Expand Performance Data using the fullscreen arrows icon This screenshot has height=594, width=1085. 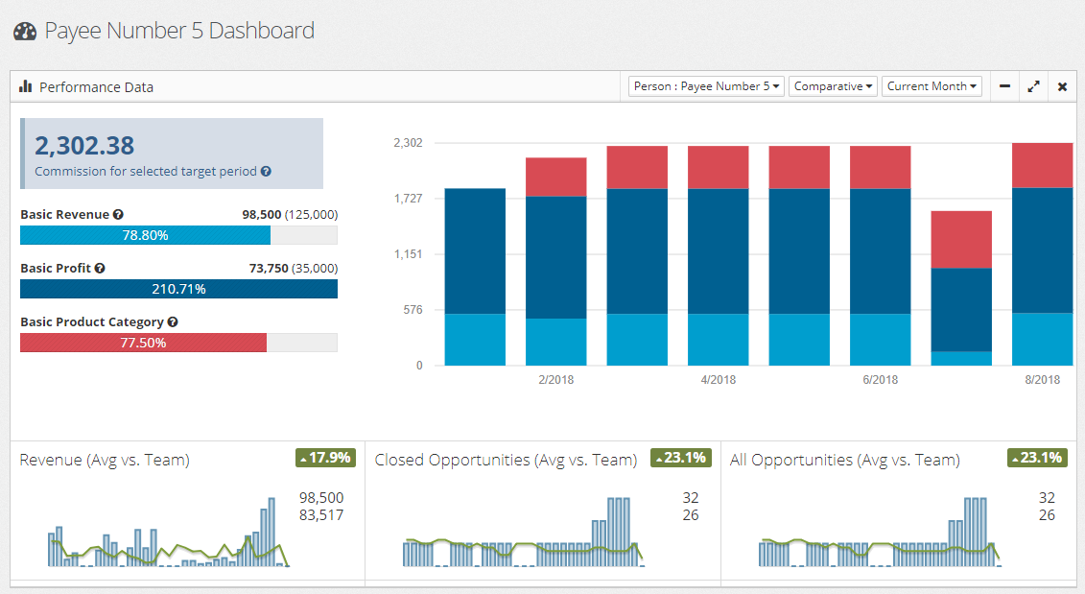tap(1033, 86)
